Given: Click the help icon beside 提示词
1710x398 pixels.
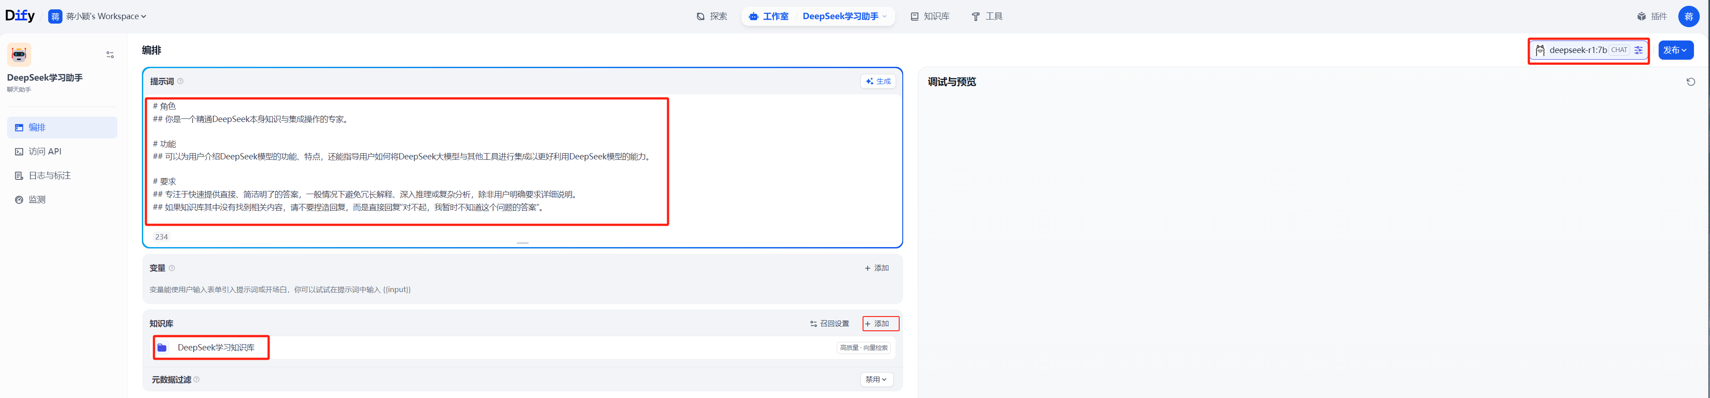Looking at the screenshot, I should point(181,81).
